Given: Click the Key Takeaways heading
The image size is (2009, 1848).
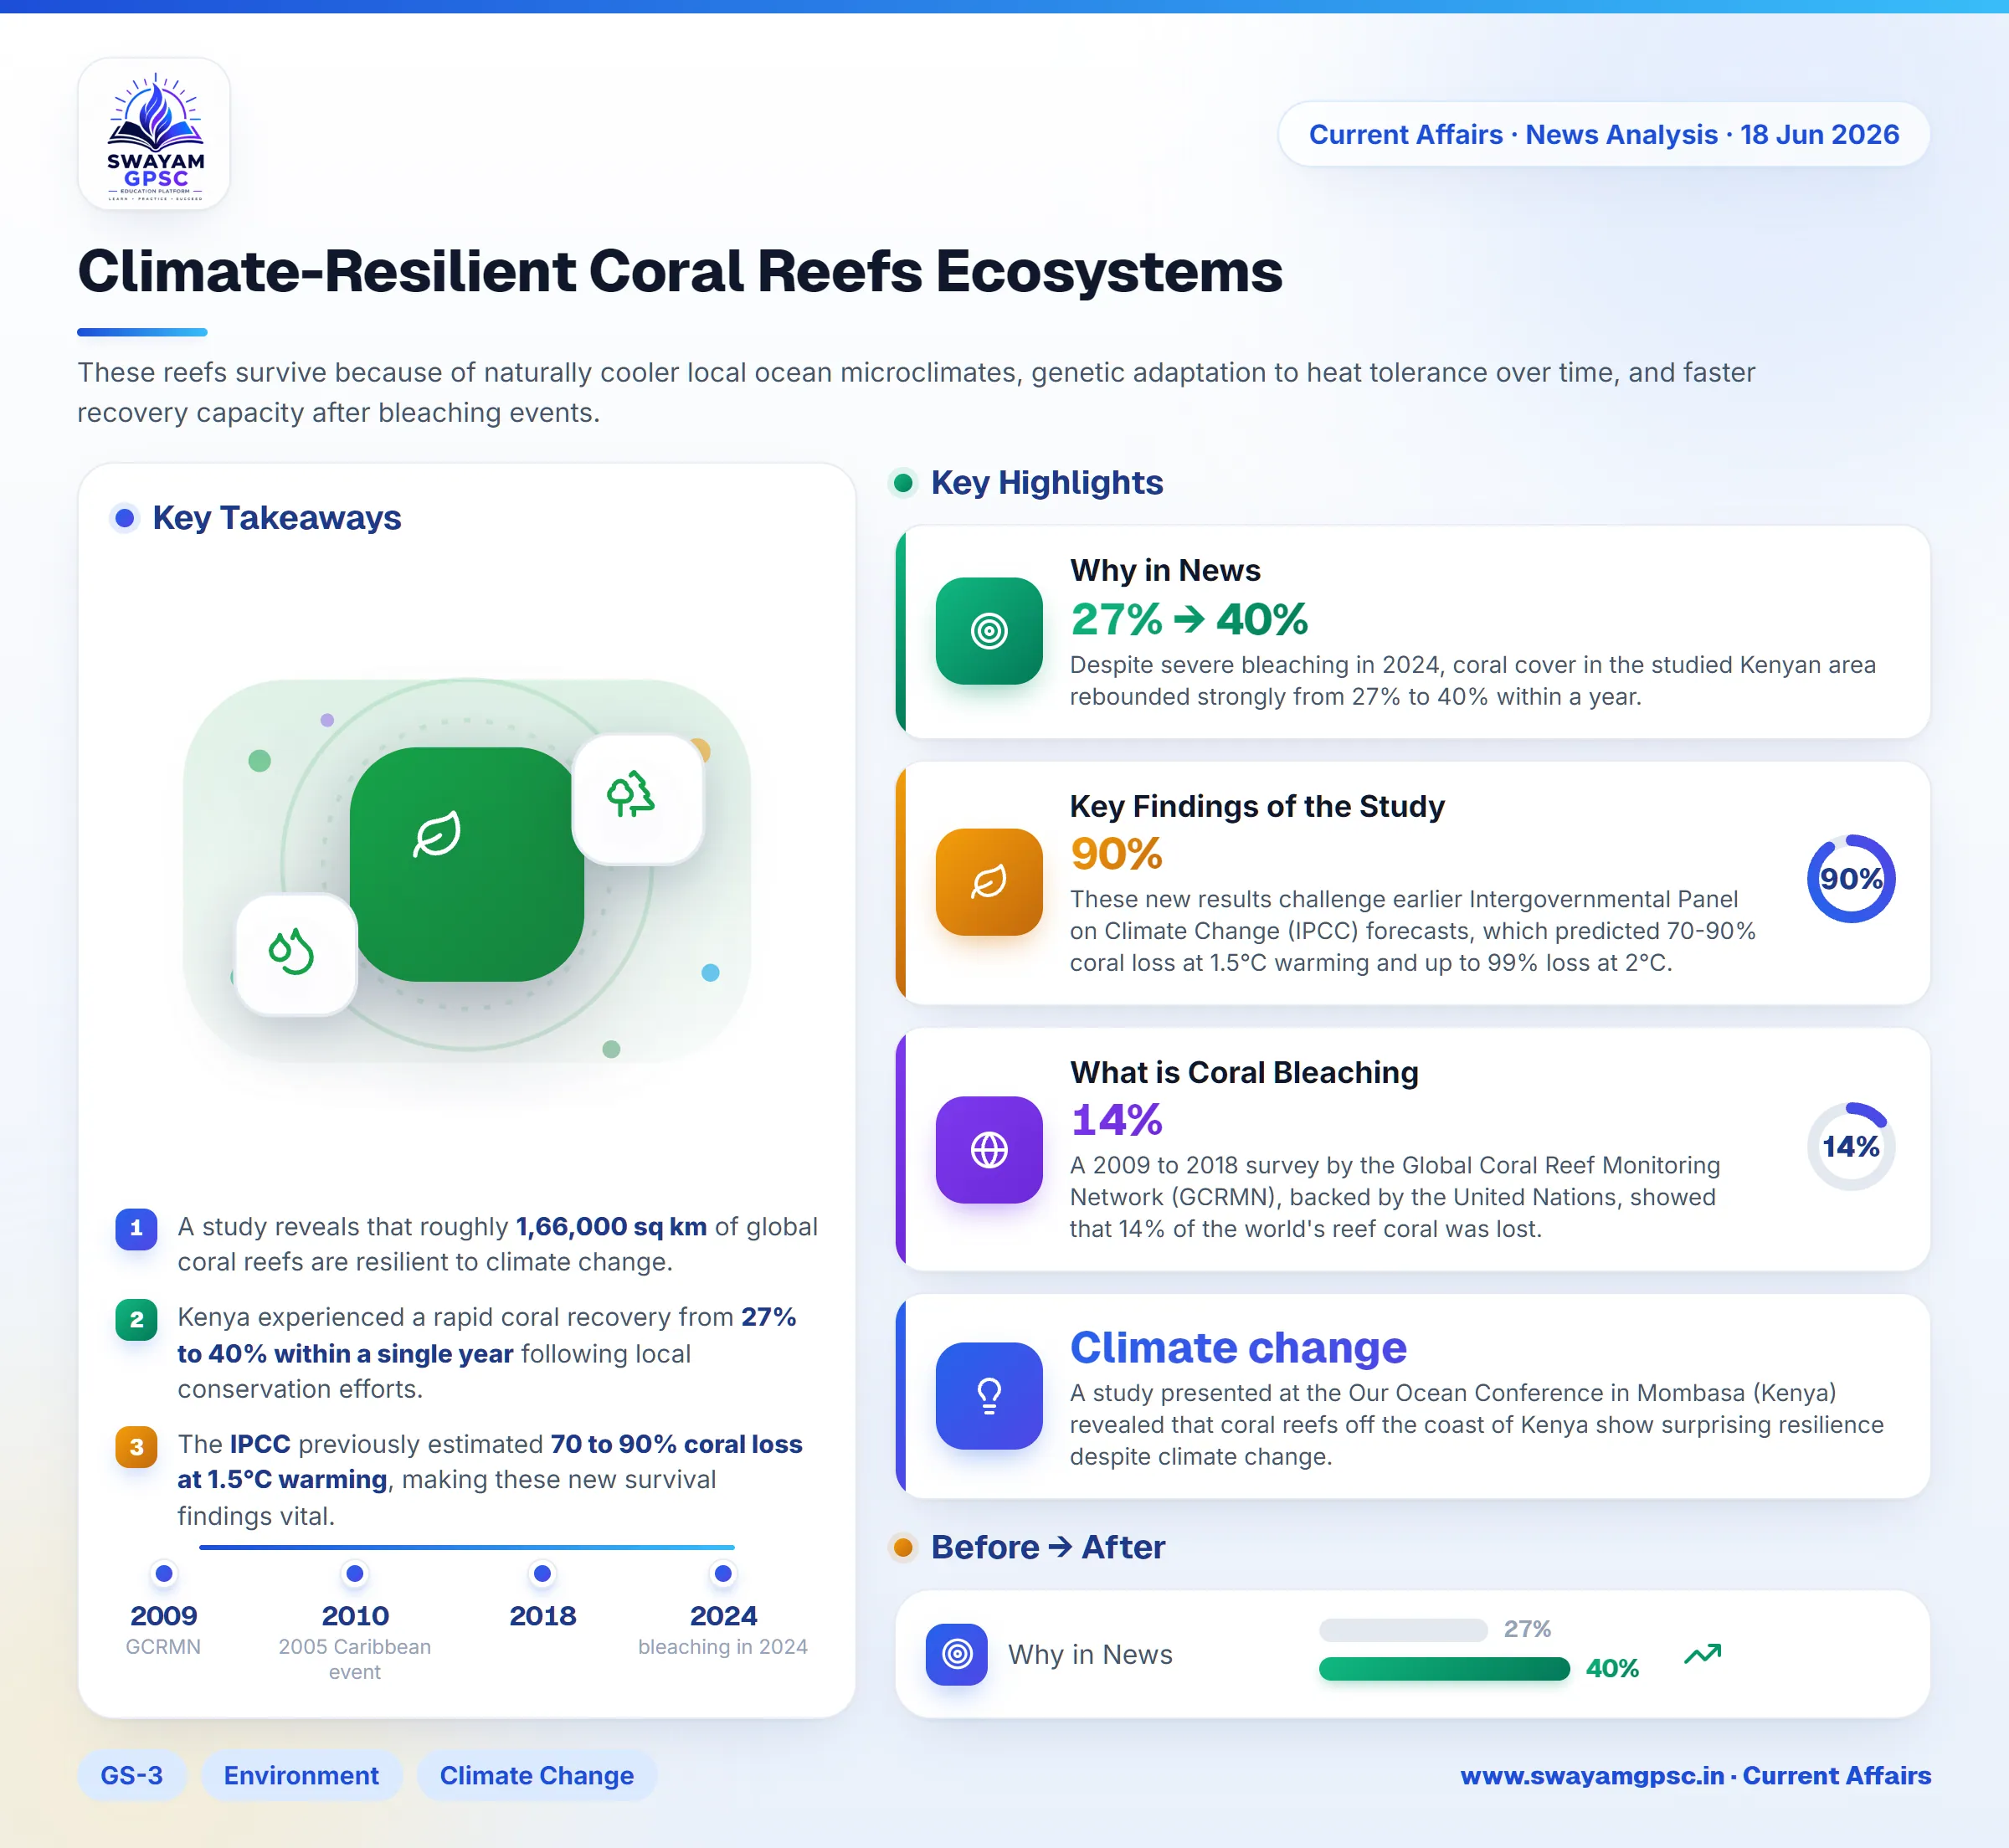Looking at the screenshot, I should click(x=277, y=518).
